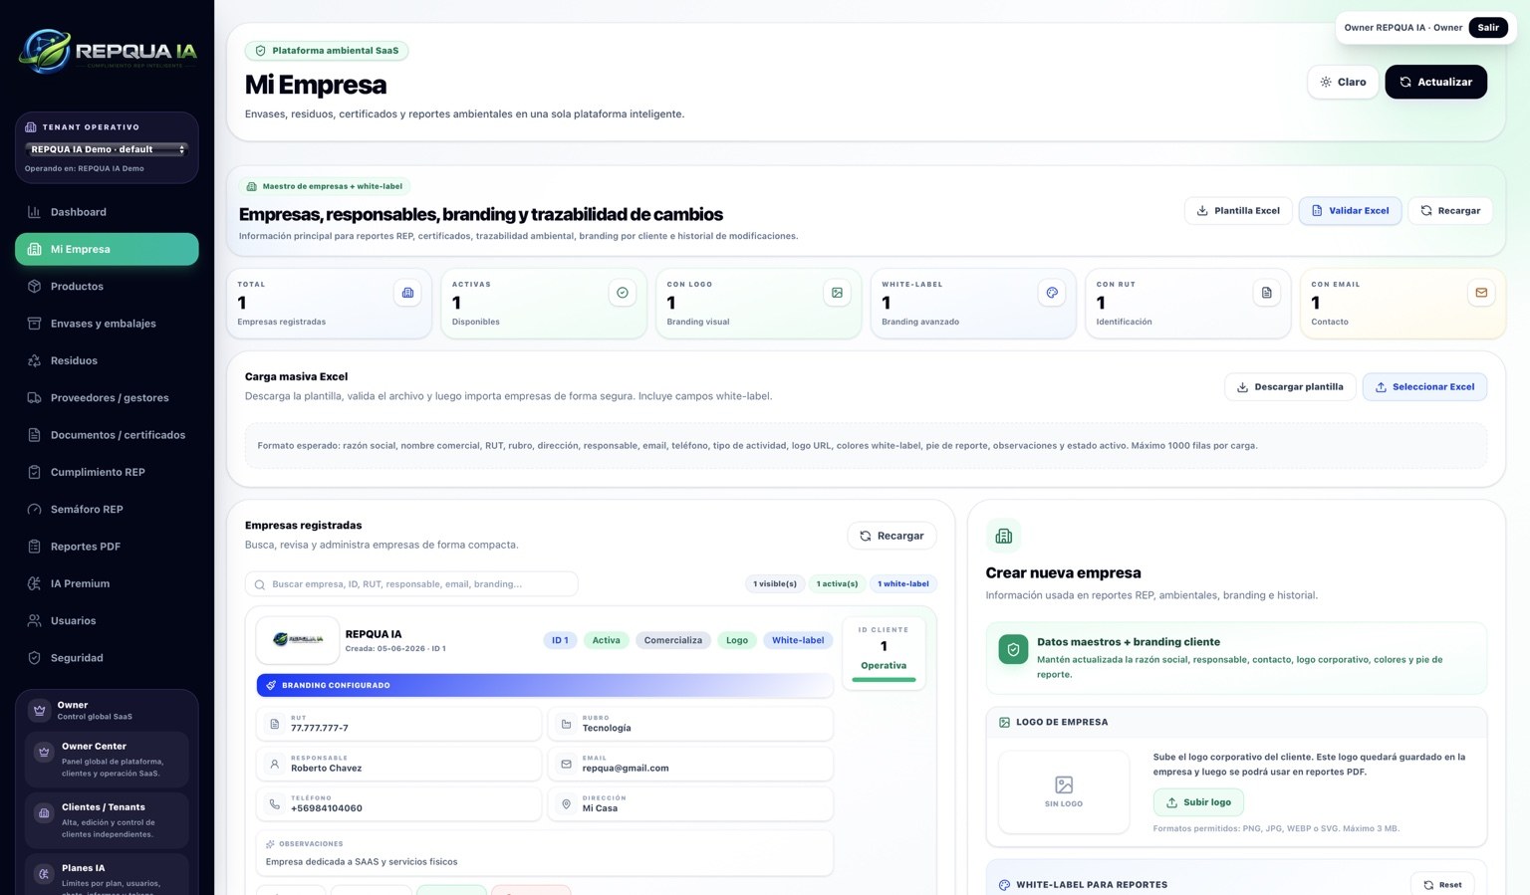Click the ID 1 badge on REPQUA IA
Image resolution: width=1530 pixels, height=895 pixels.
coord(560,640)
